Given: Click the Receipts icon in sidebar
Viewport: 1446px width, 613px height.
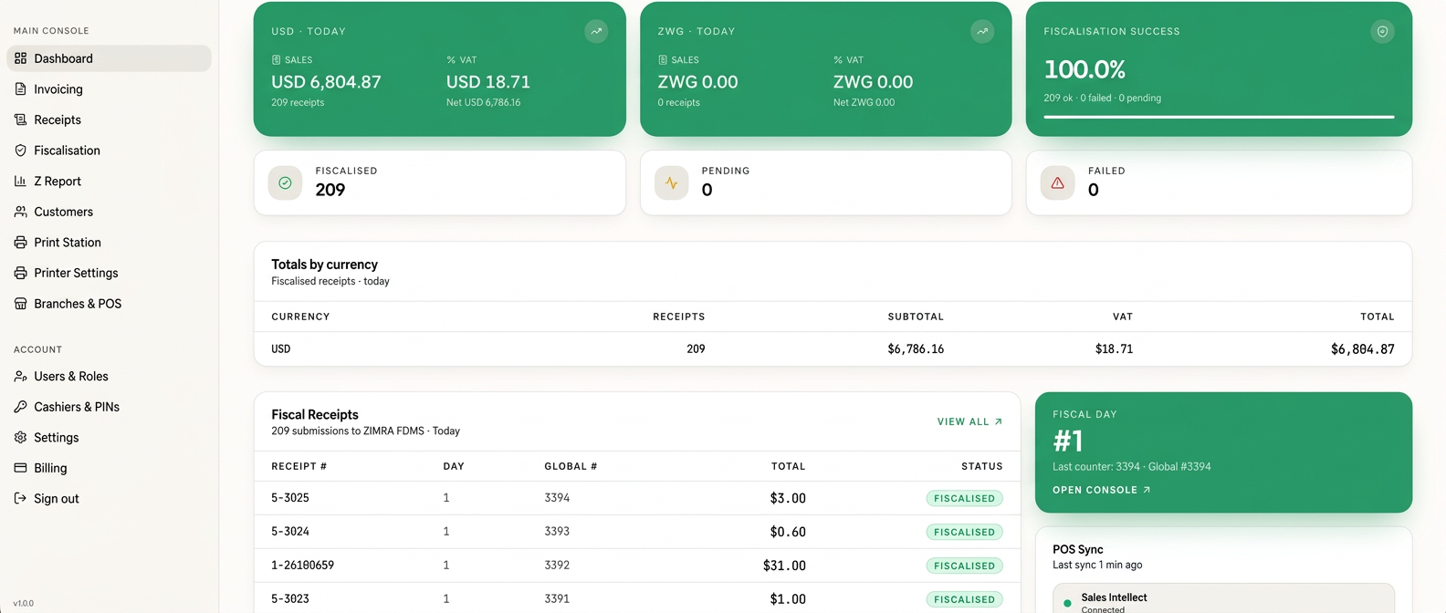Looking at the screenshot, I should 20,119.
